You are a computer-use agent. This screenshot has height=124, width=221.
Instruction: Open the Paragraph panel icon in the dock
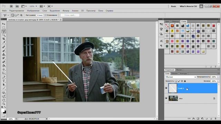pyautogui.click(x=161, y=46)
